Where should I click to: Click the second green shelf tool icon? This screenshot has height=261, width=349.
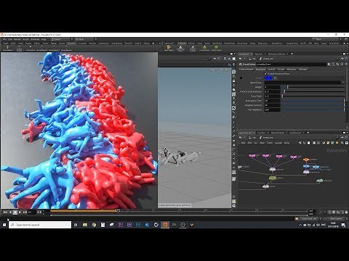pos(217,48)
